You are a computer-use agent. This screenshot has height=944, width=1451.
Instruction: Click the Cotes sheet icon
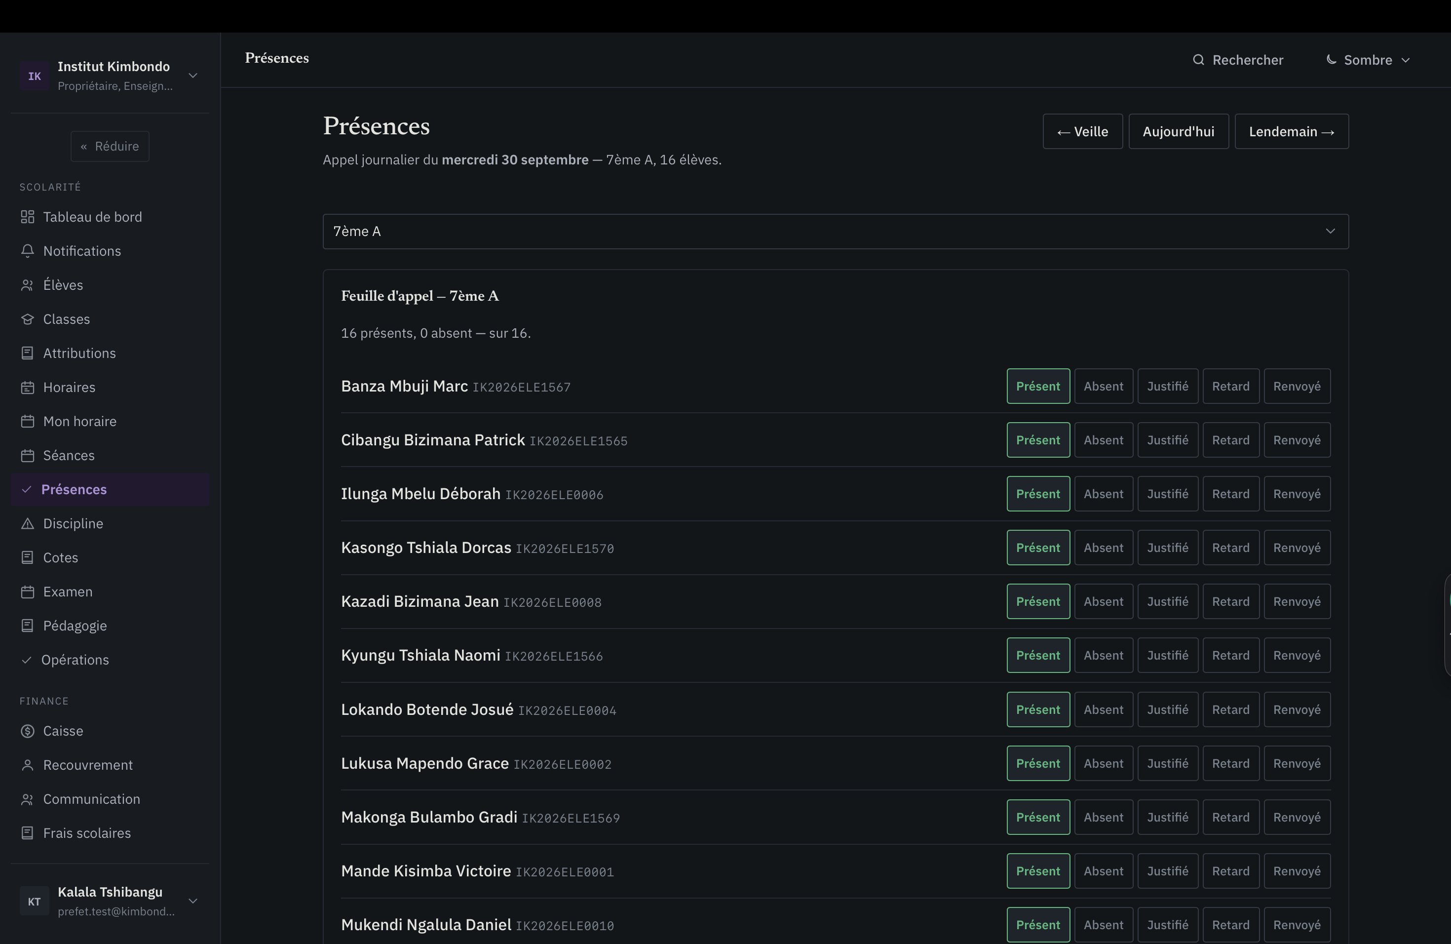pyautogui.click(x=28, y=557)
